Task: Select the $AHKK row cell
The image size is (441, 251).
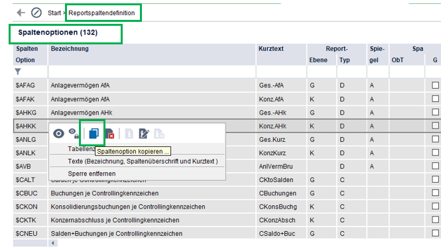Action: [x=30, y=126]
